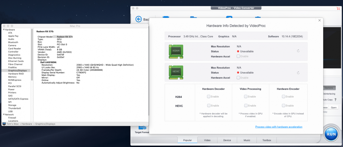343x147 pixels.
Task: Click the green HEVC chip icon
Action: click(x=176, y=72)
